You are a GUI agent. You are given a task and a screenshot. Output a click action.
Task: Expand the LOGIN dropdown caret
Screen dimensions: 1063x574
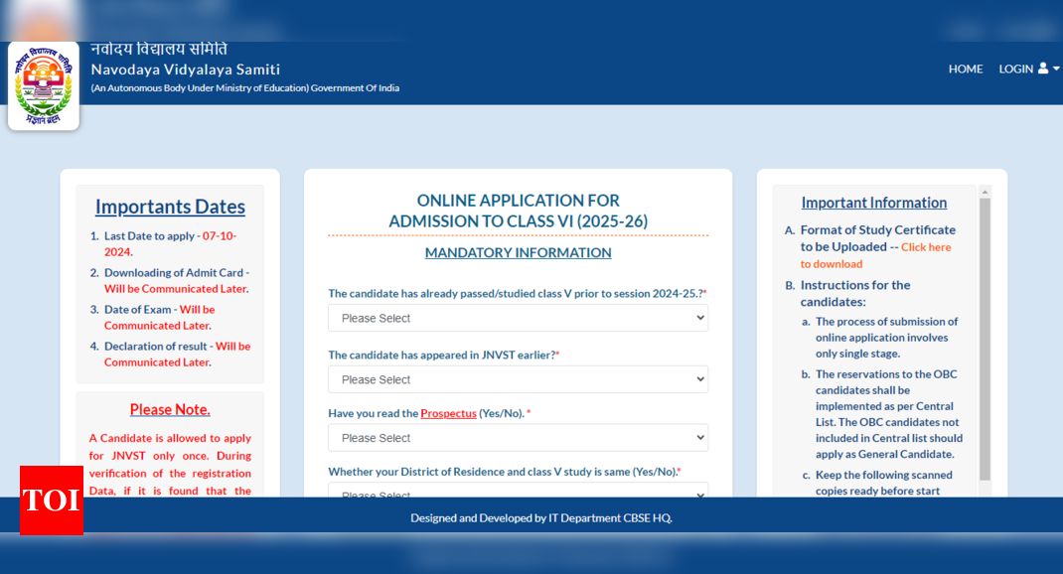pos(1056,70)
